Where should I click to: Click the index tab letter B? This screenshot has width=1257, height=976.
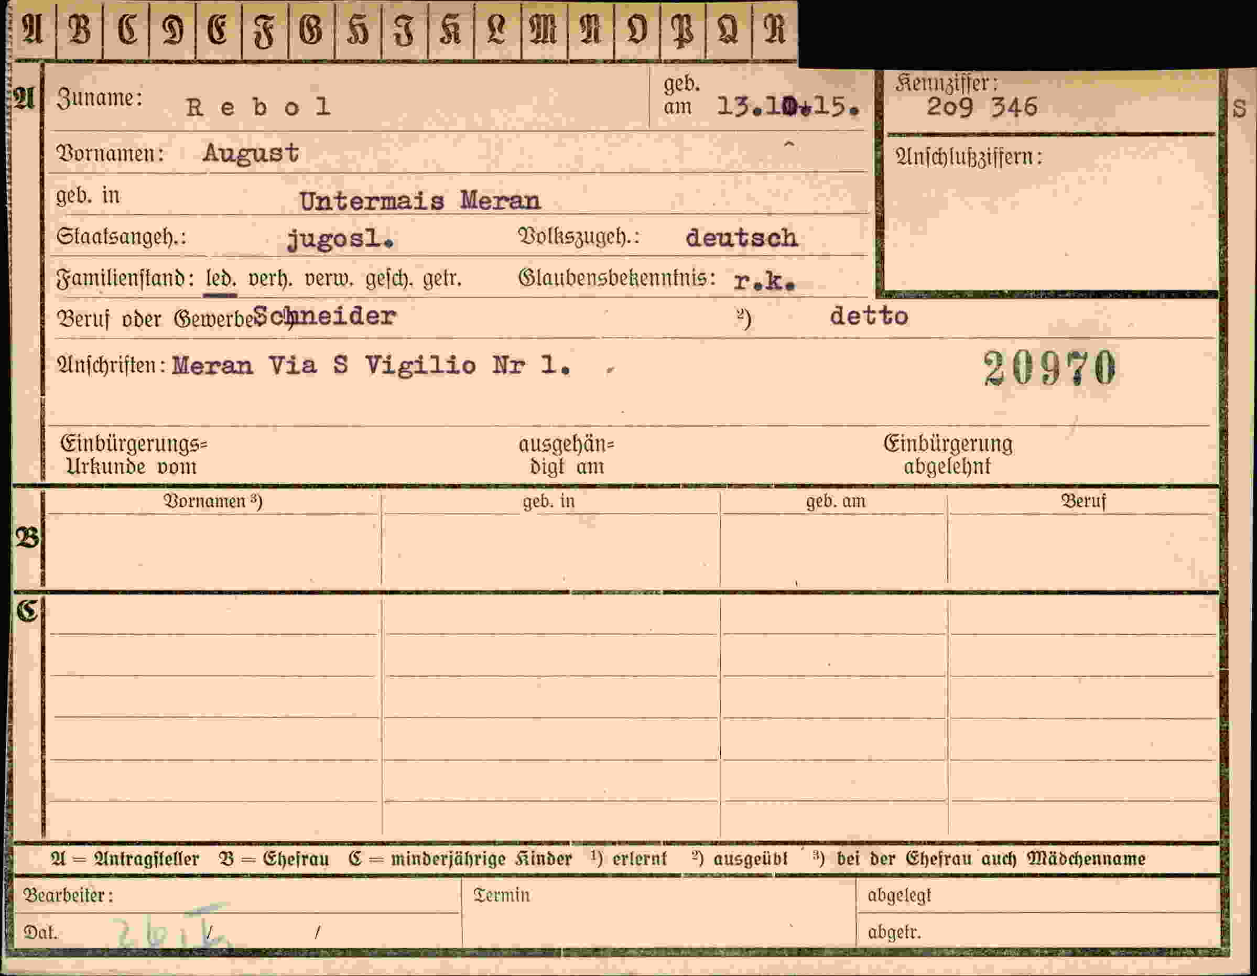(x=80, y=30)
